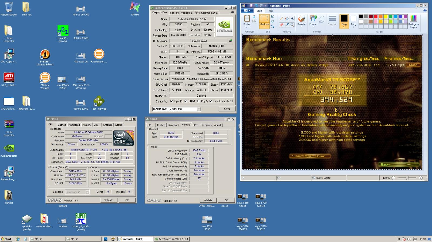
Task: Select Färg 1 color button
Action: pos(344,22)
